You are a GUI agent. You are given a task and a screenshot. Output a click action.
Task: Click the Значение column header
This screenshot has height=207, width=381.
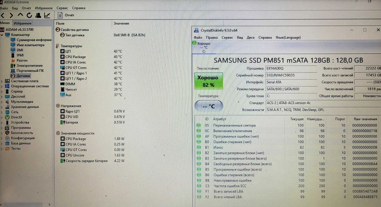(121, 24)
